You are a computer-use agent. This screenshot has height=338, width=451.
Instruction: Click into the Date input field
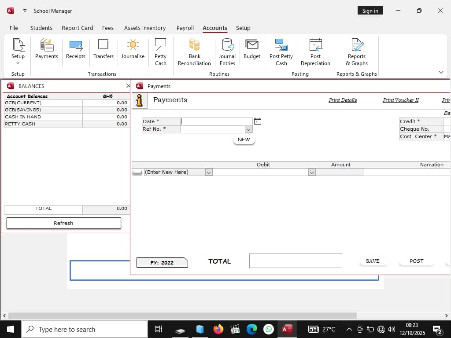pos(217,121)
